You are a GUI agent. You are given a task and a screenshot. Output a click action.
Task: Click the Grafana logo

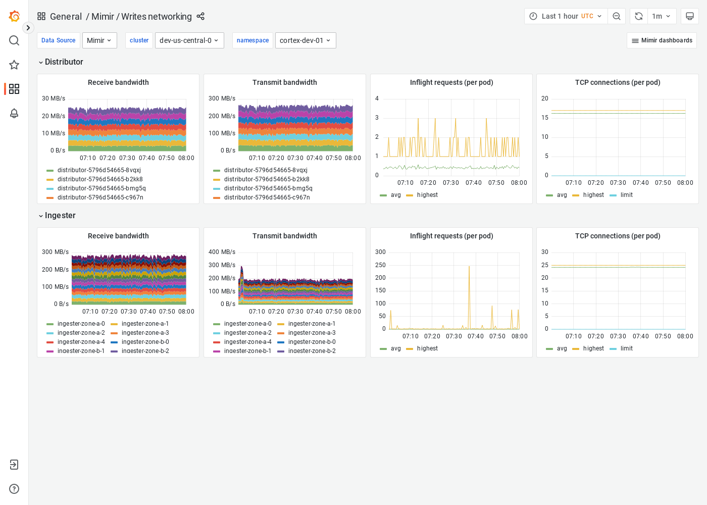(x=14, y=16)
